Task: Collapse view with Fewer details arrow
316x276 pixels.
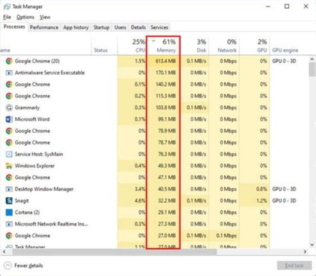Action: pos(7,265)
